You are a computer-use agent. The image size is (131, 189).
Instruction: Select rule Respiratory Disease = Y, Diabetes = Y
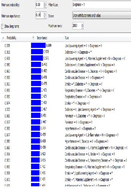pyautogui.click(x=89, y=91)
